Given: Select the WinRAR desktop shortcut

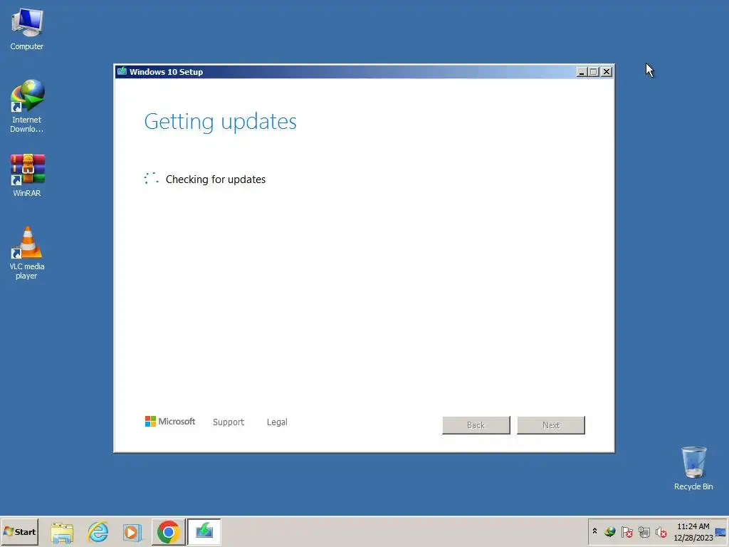Looking at the screenshot, I should coord(27,175).
